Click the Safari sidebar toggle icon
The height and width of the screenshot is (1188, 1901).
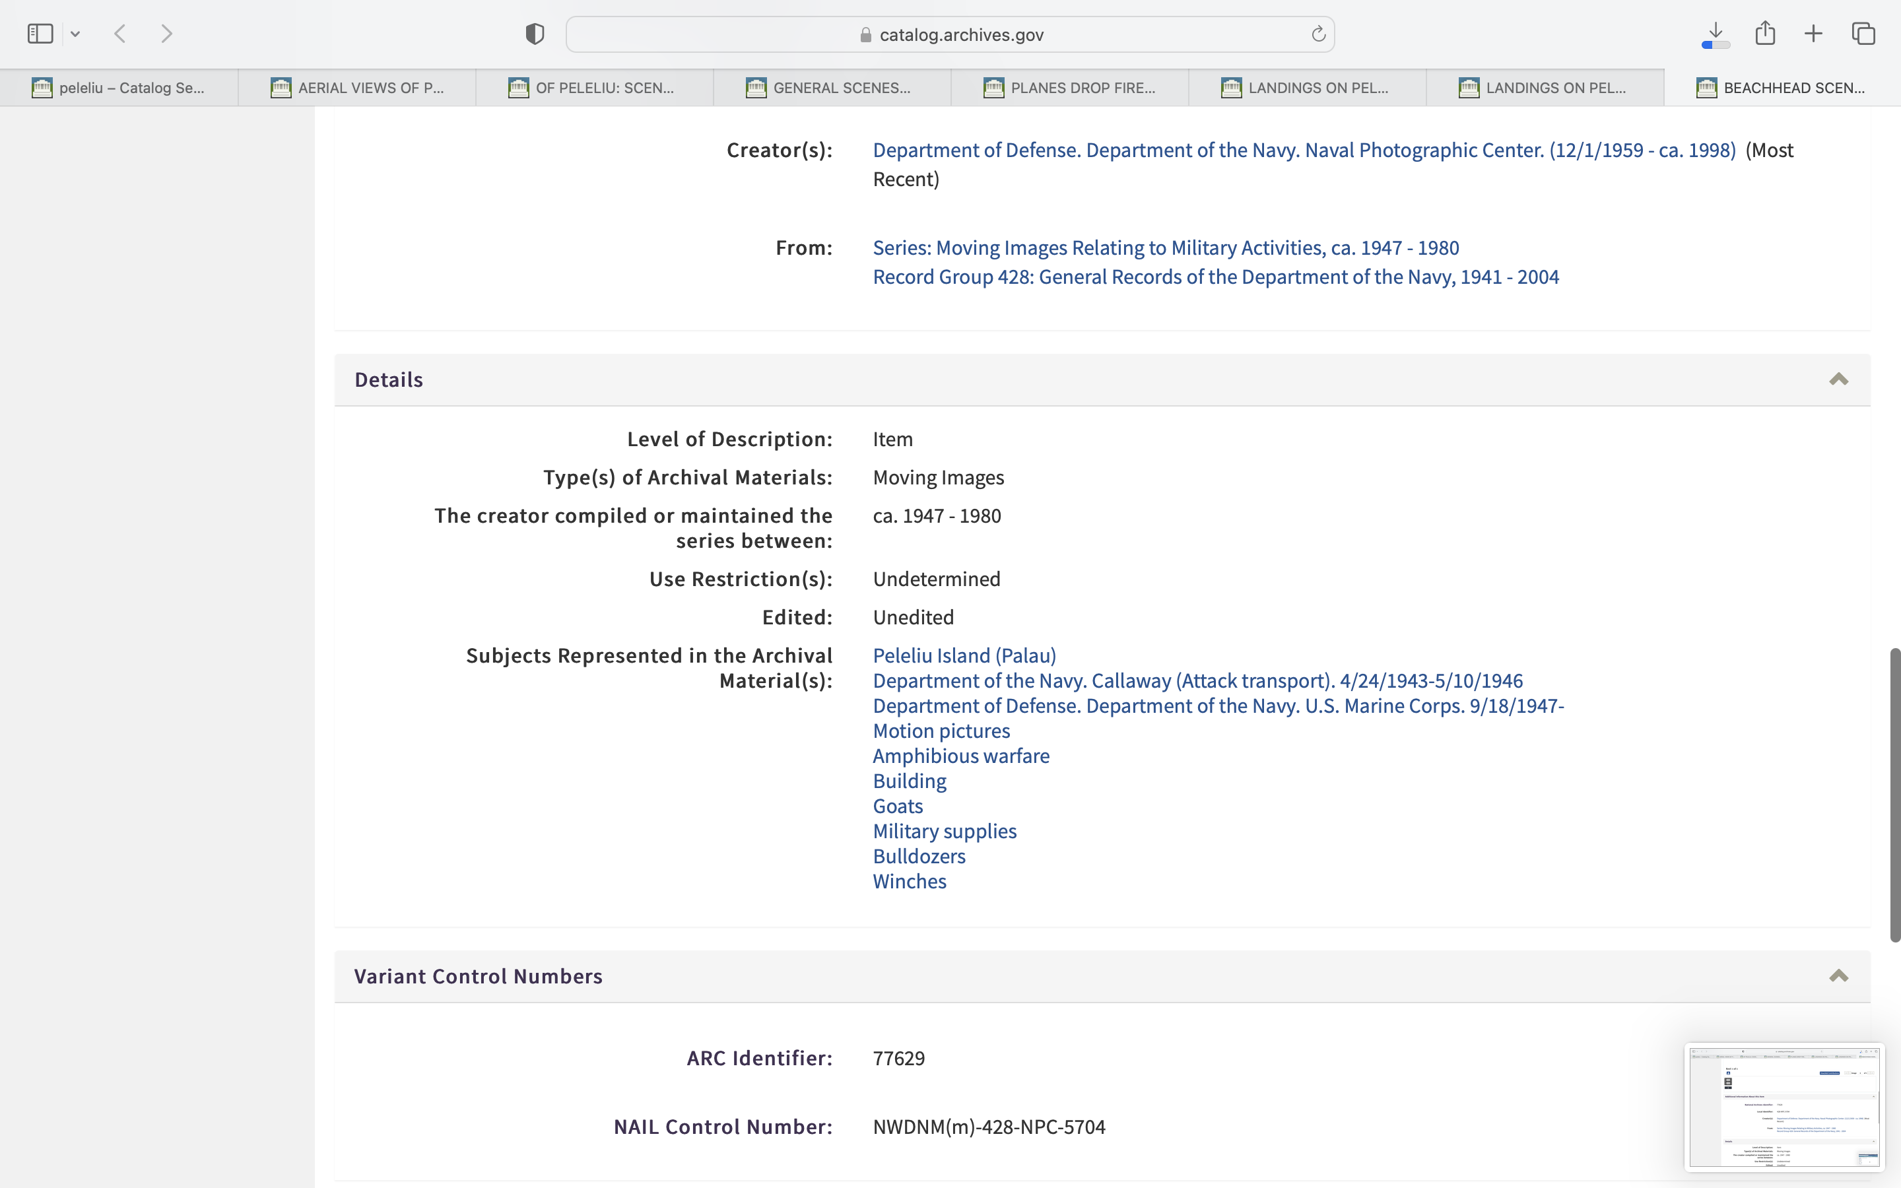click(x=40, y=34)
